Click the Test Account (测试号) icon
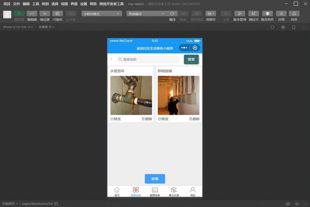The width and height of the screenshot is (310, 207). (253, 14)
